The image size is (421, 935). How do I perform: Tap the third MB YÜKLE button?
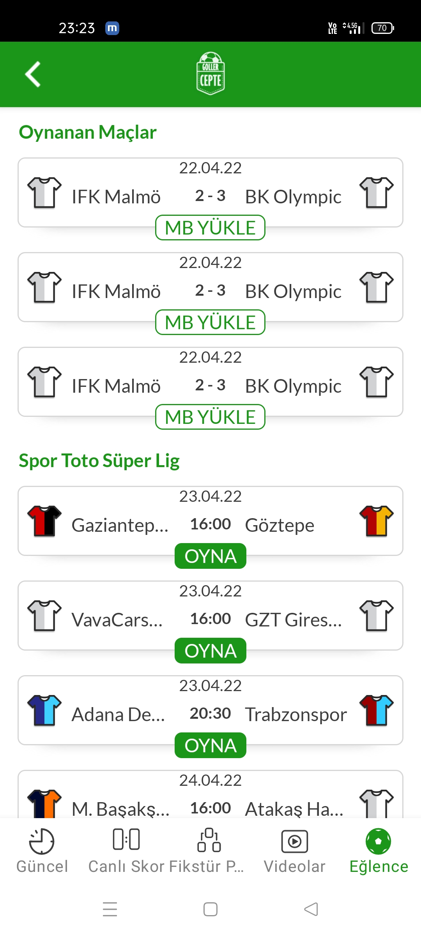pos(210,417)
